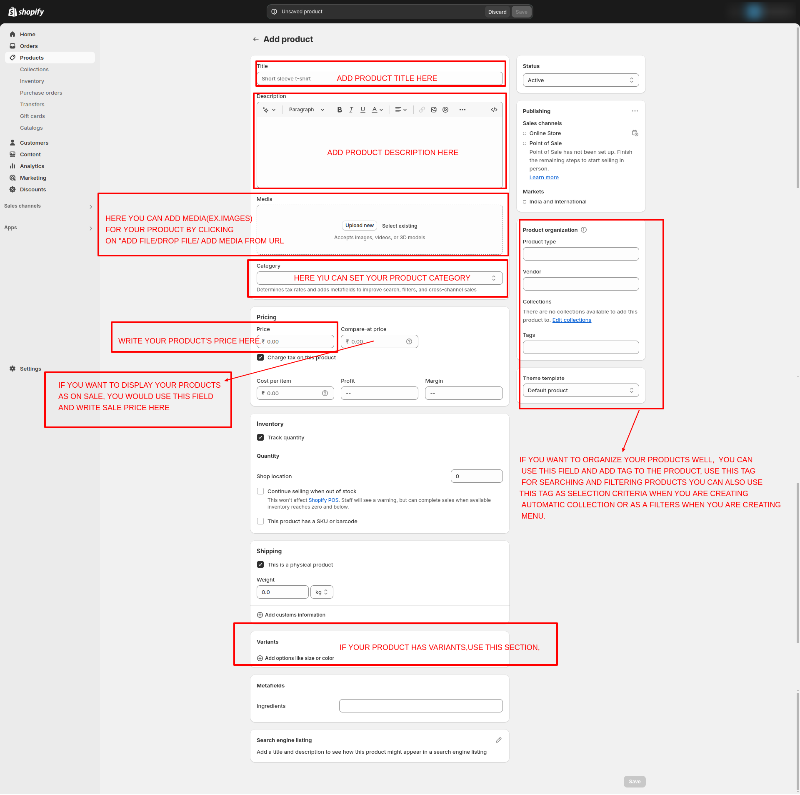The image size is (800, 795).
Task: Open Transfers in sidebar
Action: (x=32, y=104)
